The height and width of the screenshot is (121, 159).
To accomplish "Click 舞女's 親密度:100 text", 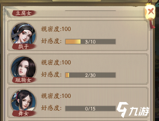I will coord(56,96).
